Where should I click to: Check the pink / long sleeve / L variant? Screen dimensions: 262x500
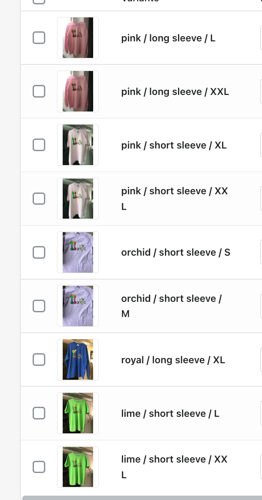[x=39, y=38]
